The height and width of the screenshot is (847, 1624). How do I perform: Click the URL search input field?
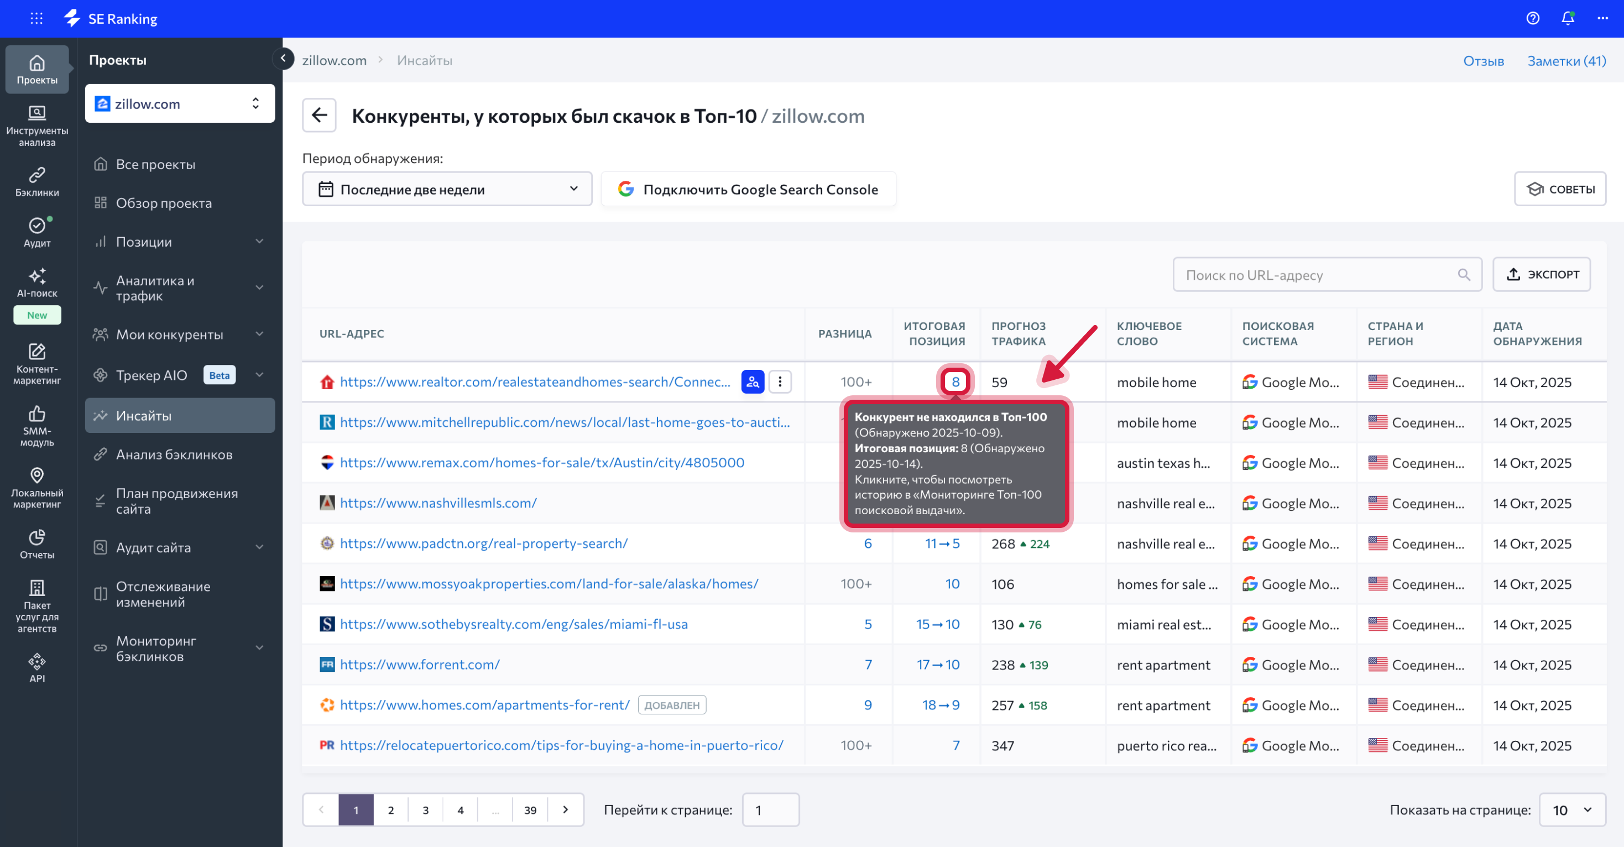pyautogui.click(x=1318, y=275)
